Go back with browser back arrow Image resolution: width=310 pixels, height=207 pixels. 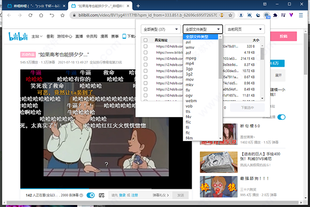[x=9, y=15]
